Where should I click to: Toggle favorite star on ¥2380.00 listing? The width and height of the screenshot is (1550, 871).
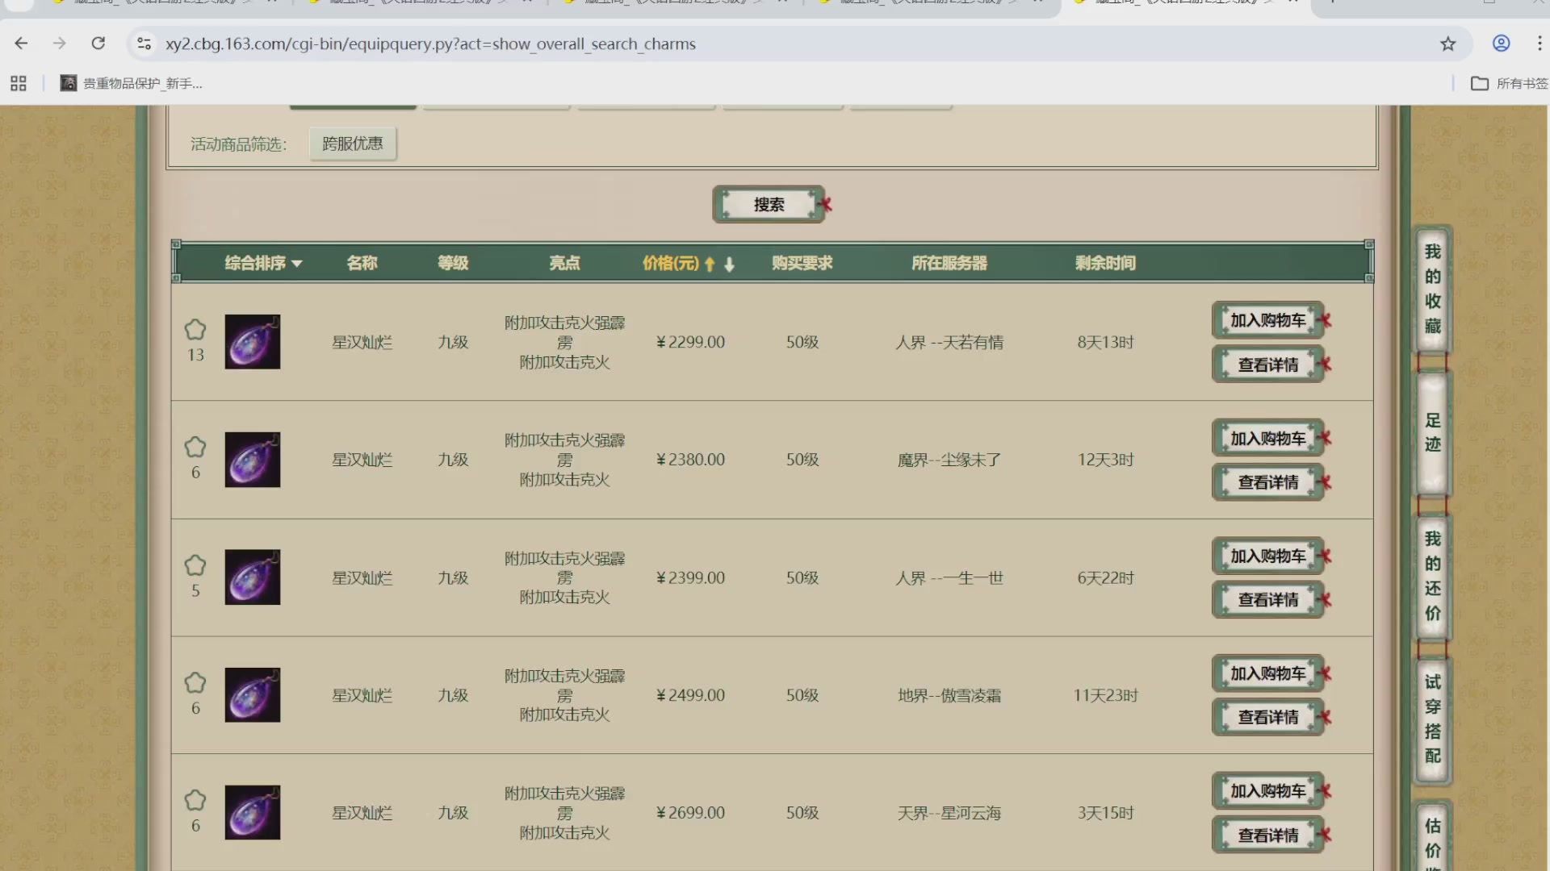pos(195,448)
